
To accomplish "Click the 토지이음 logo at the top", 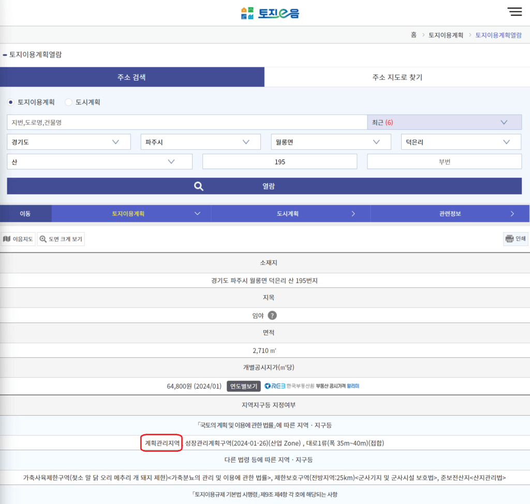I will coord(269,12).
